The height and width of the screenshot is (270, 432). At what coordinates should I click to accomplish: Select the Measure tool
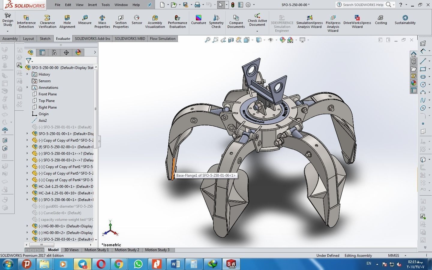pyautogui.click(x=85, y=20)
